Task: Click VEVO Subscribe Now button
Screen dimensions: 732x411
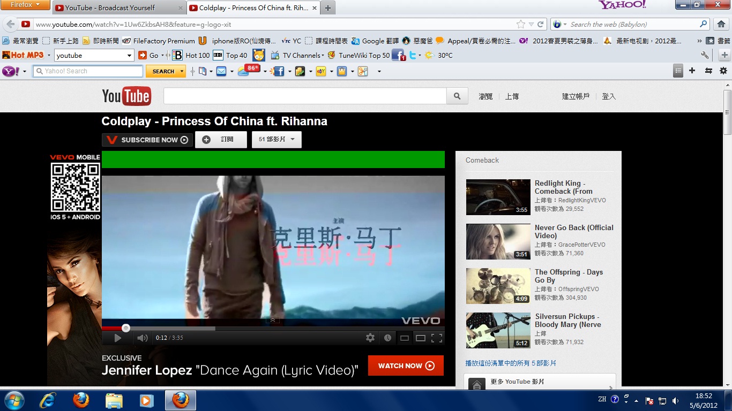Action: pyautogui.click(x=147, y=140)
